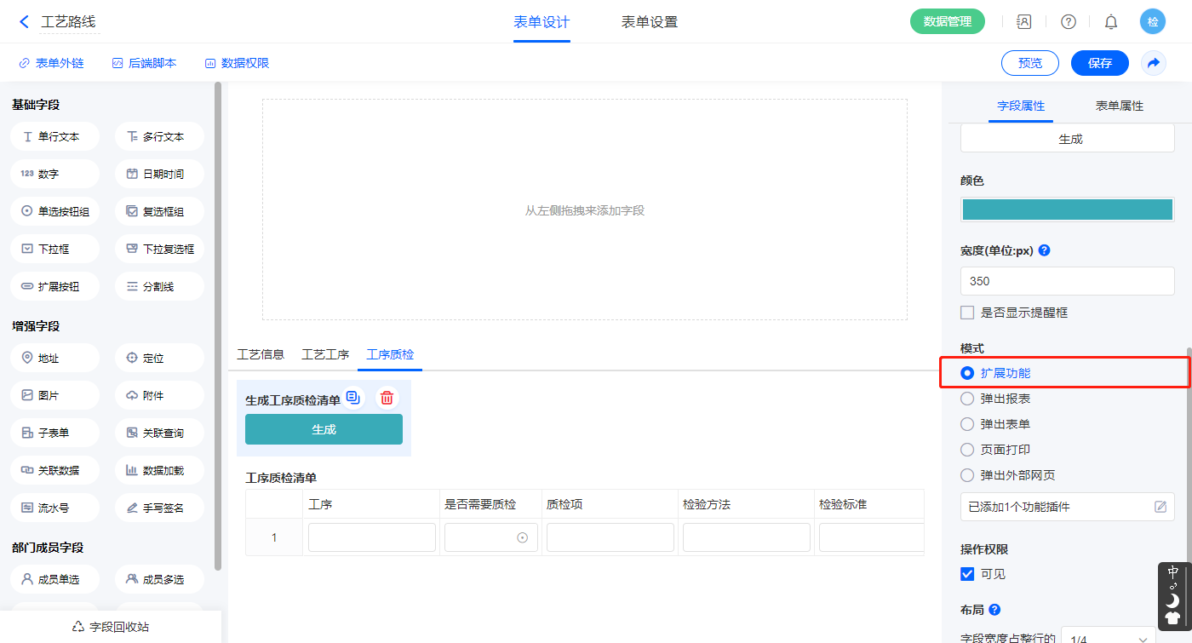The image size is (1192, 643).
Task: Click the red delete trash icon
Action: click(x=387, y=398)
